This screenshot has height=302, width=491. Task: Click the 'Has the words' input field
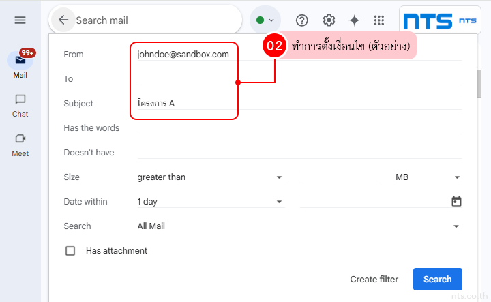[299, 128]
